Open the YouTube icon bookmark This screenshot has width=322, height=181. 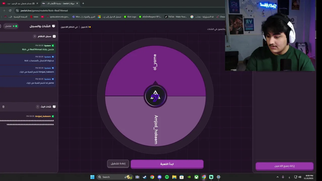[x=42, y=17]
